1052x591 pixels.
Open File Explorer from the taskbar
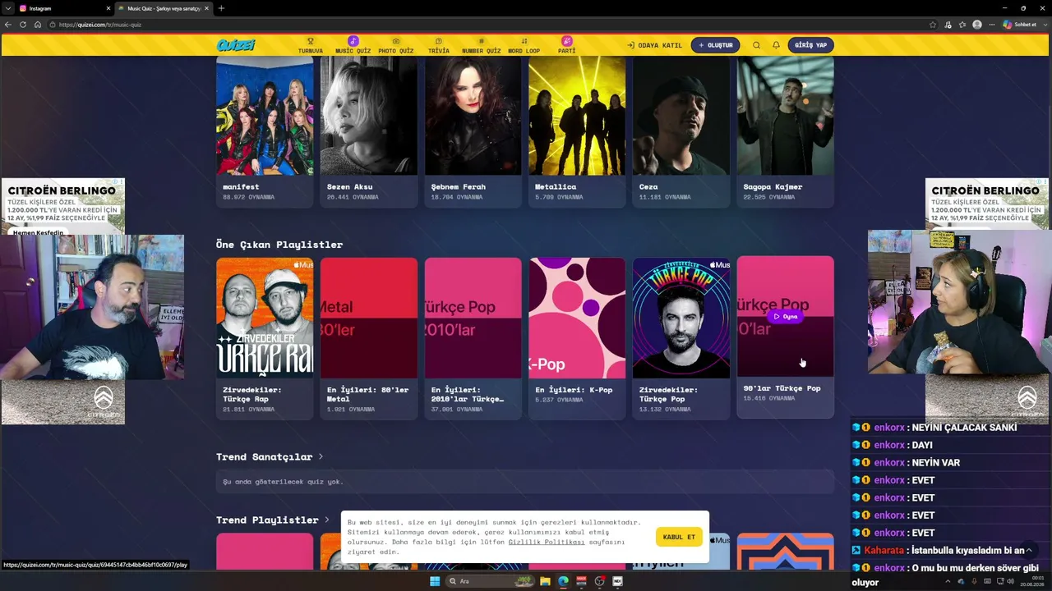click(x=545, y=581)
